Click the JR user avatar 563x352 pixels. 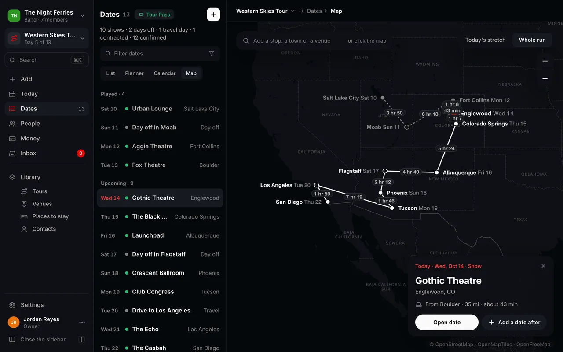[14, 323]
